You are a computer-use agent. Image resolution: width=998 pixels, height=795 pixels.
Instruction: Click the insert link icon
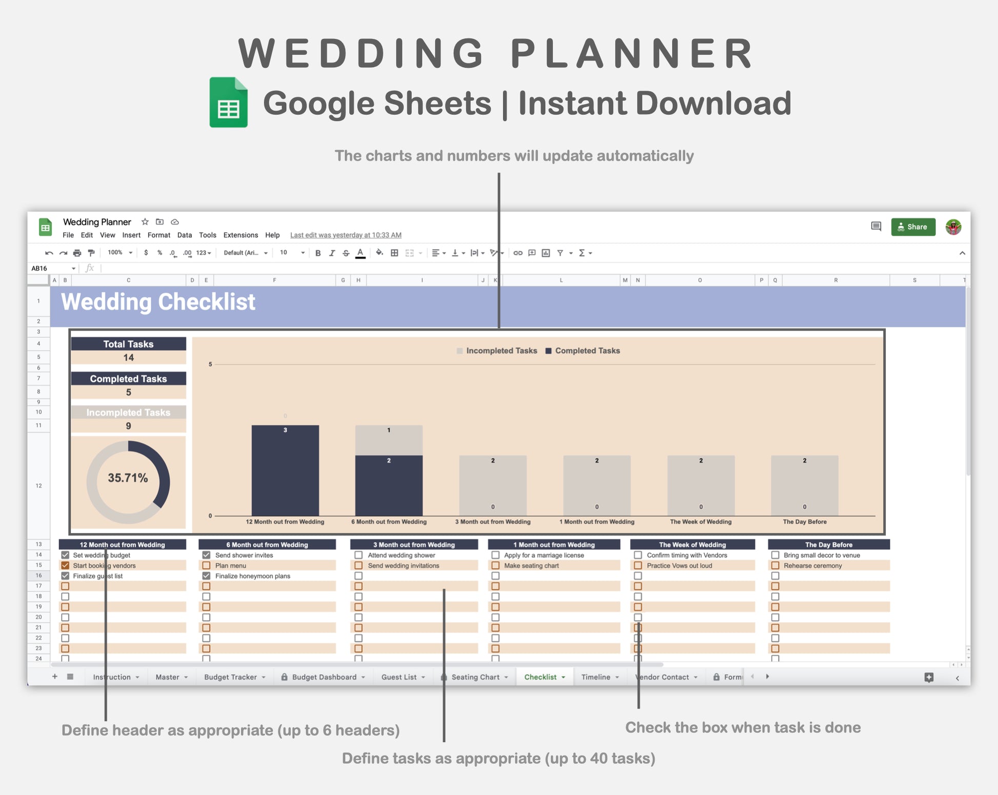(x=518, y=253)
